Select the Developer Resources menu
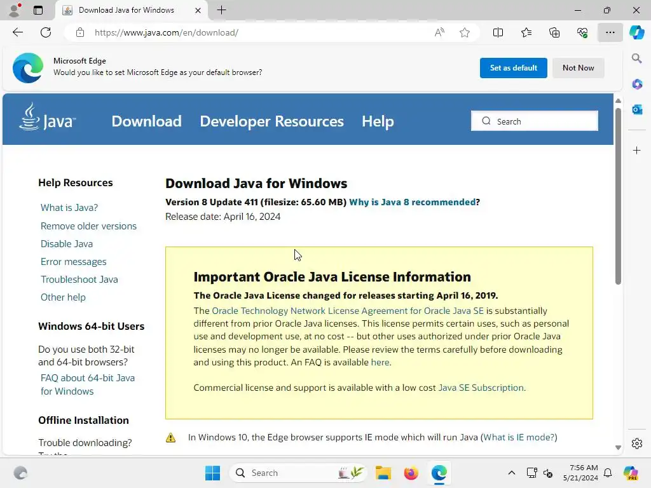Viewport: 651px width, 488px height. click(272, 121)
